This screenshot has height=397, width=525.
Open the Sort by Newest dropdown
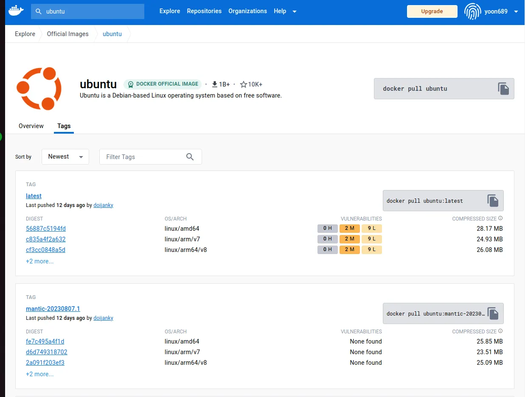point(65,157)
